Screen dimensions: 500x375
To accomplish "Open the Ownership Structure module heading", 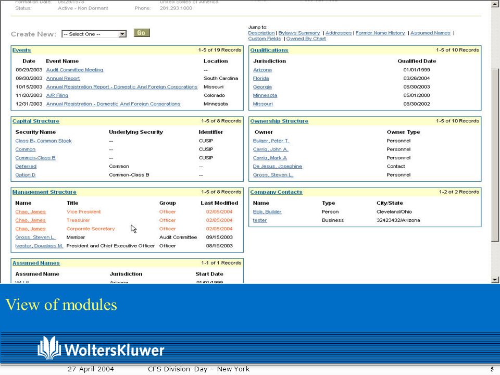I will (x=279, y=121).
